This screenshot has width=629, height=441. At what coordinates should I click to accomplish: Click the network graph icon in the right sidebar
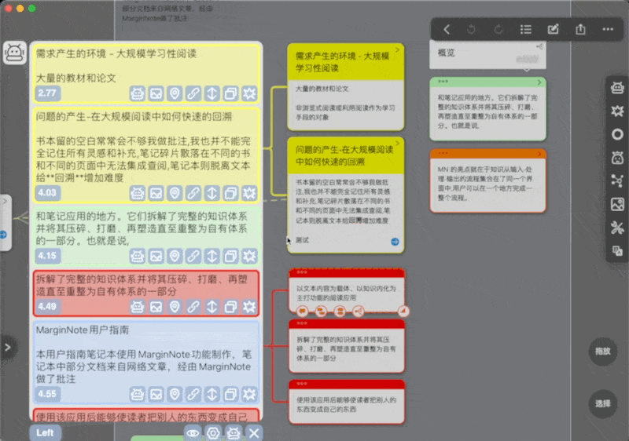(x=617, y=181)
